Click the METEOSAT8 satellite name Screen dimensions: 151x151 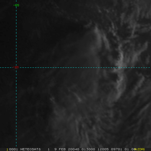(x=30, y=149)
